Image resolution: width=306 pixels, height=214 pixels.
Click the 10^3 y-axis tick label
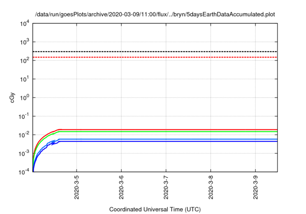(x=24, y=42)
